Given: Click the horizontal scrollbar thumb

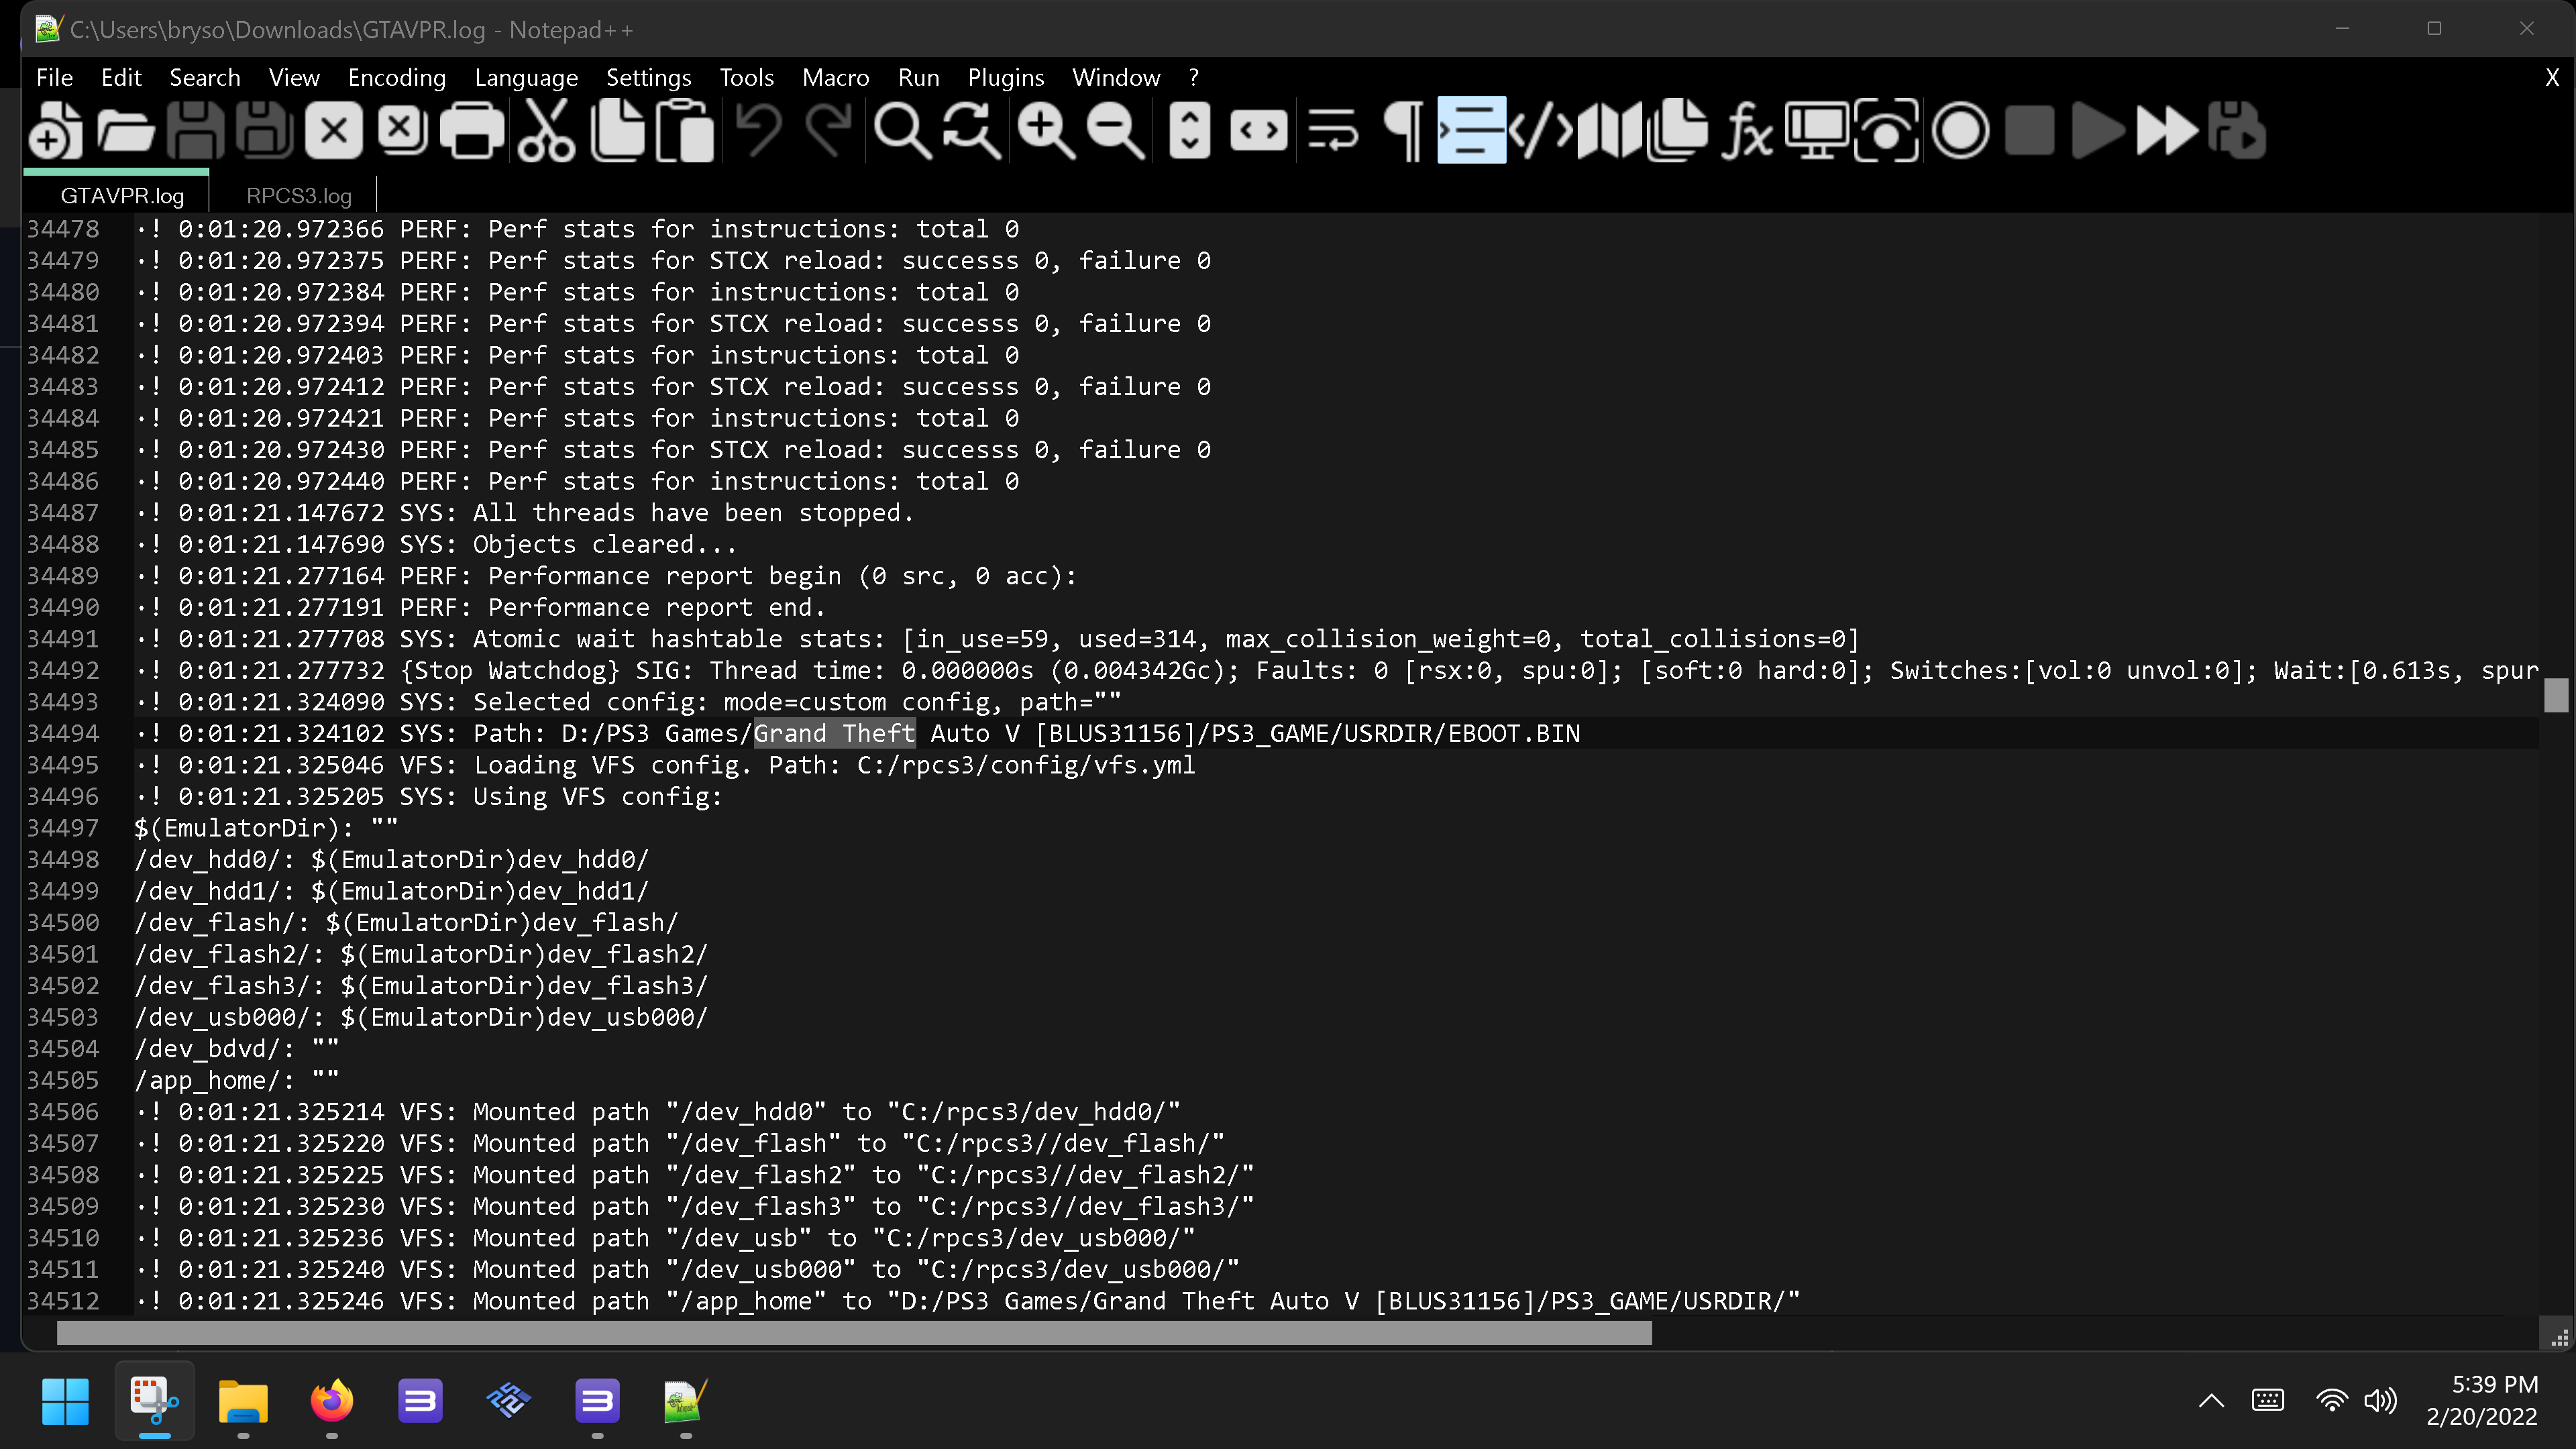Looking at the screenshot, I should pyautogui.click(x=853, y=1333).
